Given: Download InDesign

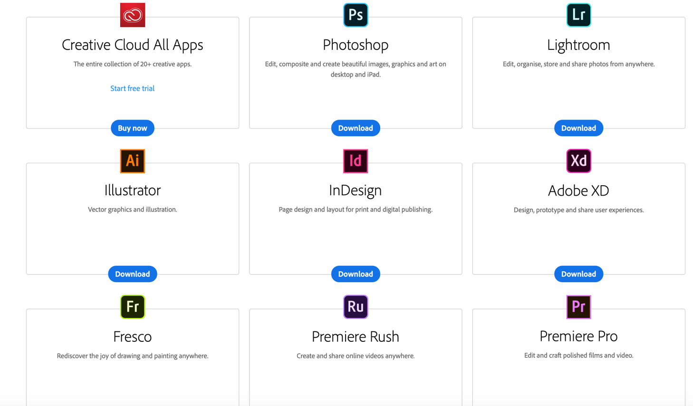Looking at the screenshot, I should tap(356, 274).
